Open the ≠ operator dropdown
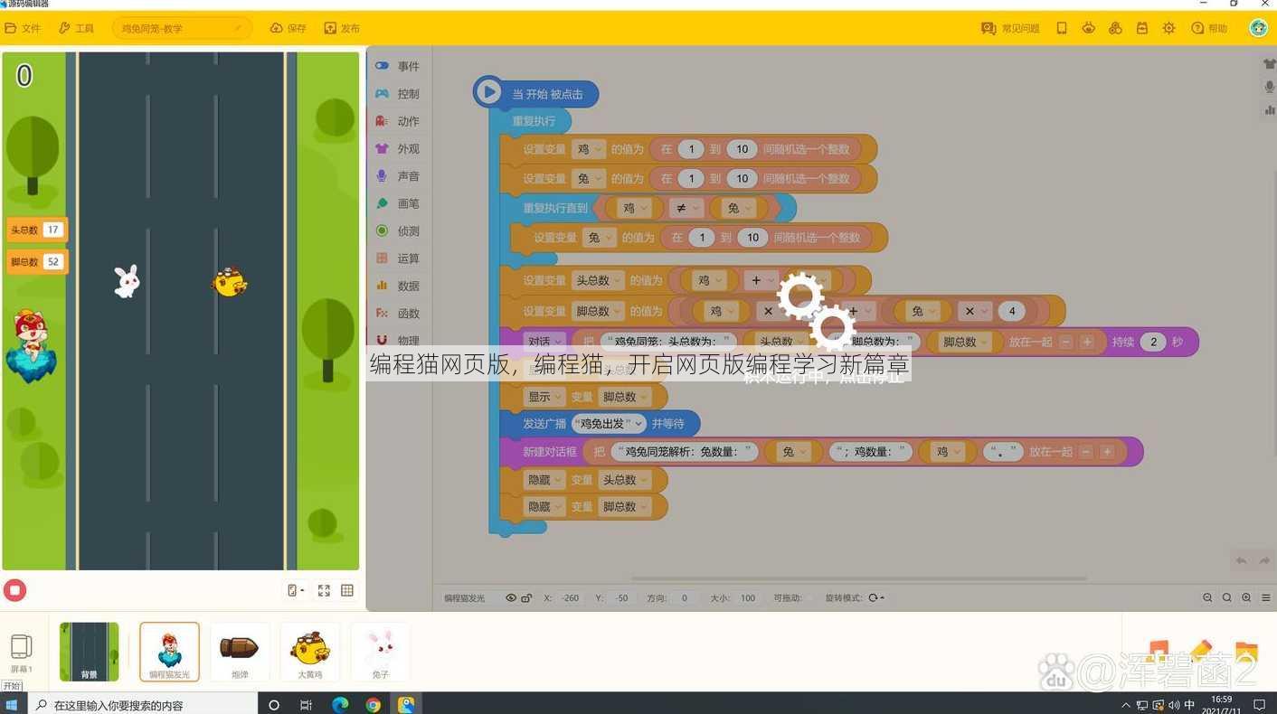Image resolution: width=1277 pixels, height=714 pixels. pos(686,208)
